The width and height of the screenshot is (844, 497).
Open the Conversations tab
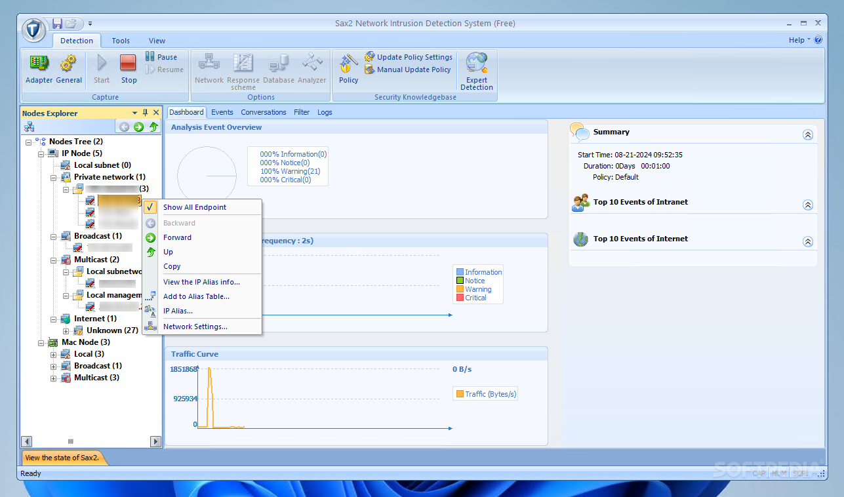coord(264,112)
